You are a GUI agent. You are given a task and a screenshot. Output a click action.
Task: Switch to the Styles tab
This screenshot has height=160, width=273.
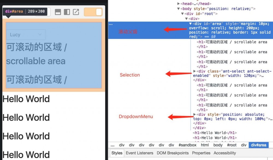tap(117, 153)
